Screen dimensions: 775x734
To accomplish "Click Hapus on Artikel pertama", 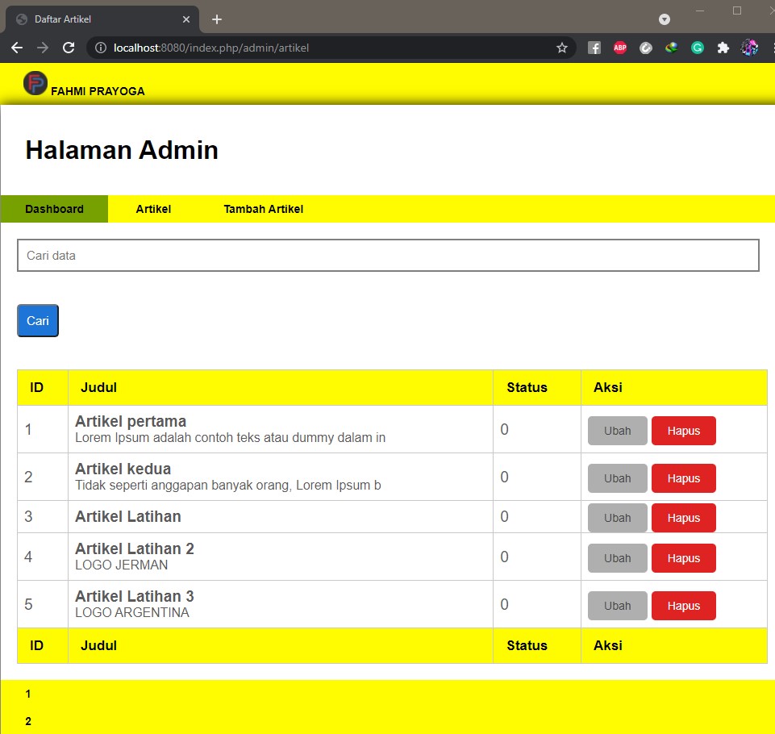I will pyautogui.click(x=683, y=430).
